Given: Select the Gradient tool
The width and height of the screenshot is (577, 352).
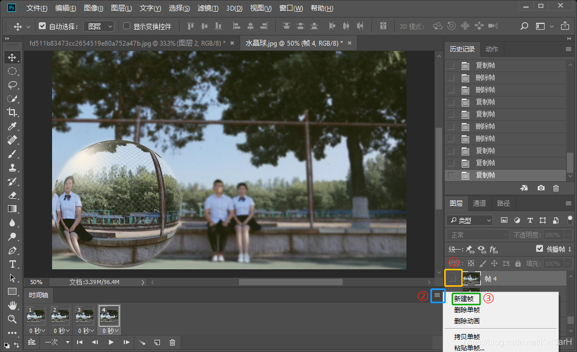Looking at the screenshot, I should tap(12, 209).
